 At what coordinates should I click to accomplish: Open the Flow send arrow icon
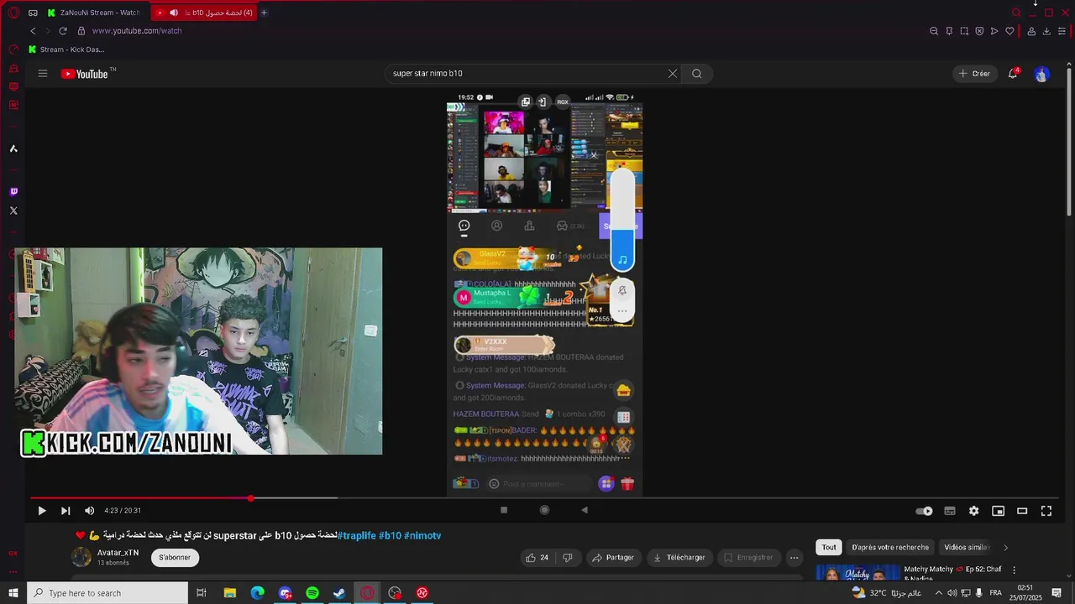pyautogui.click(x=994, y=31)
